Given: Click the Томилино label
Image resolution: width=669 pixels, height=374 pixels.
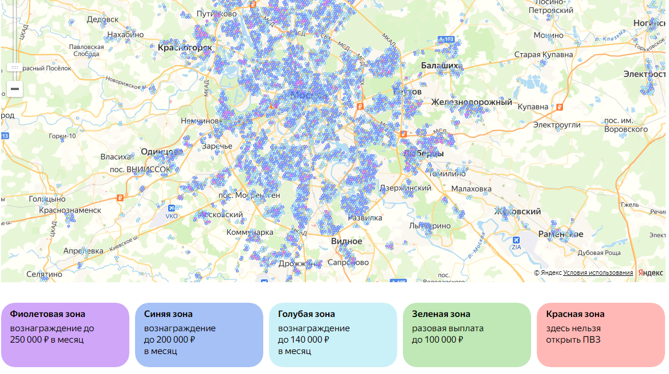Looking at the screenshot, I should 447,174.
